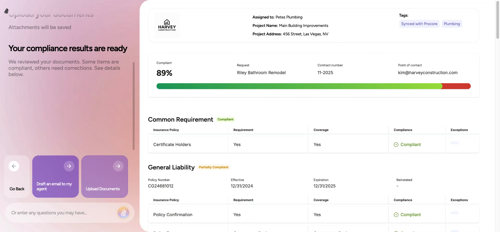The image size is (500, 232).
Task: Click the Compliant badge beside Common Requirement
Action: click(226, 119)
